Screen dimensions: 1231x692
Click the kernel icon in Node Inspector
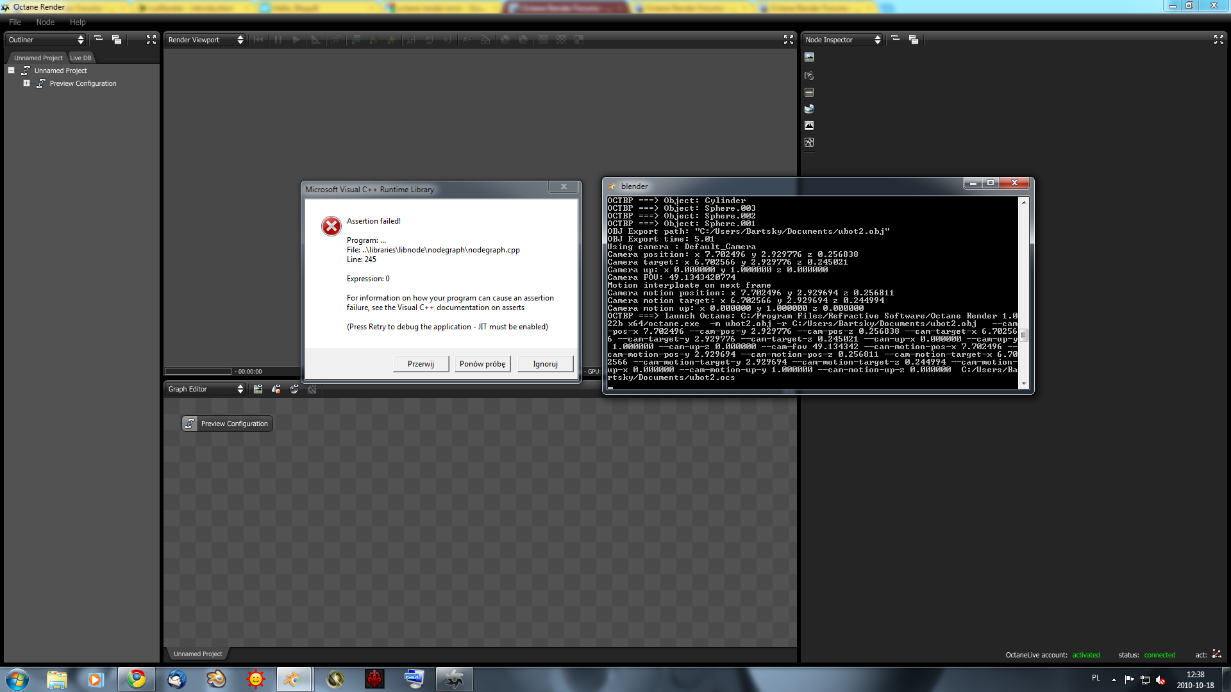point(809,142)
